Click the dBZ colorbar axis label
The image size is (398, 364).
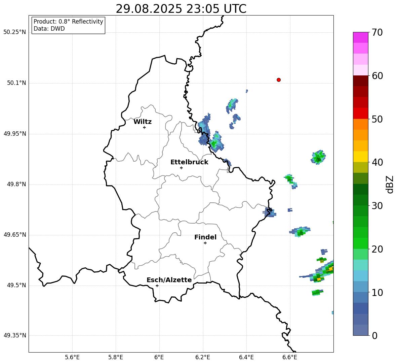(x=389, y=184)
